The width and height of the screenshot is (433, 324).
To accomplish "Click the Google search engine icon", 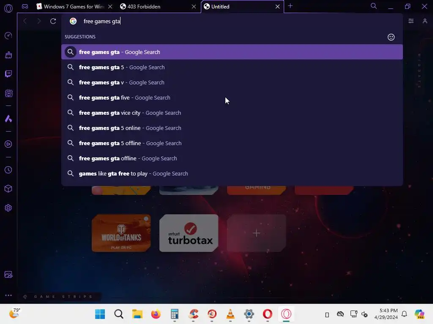I will [x=73, y=21].
